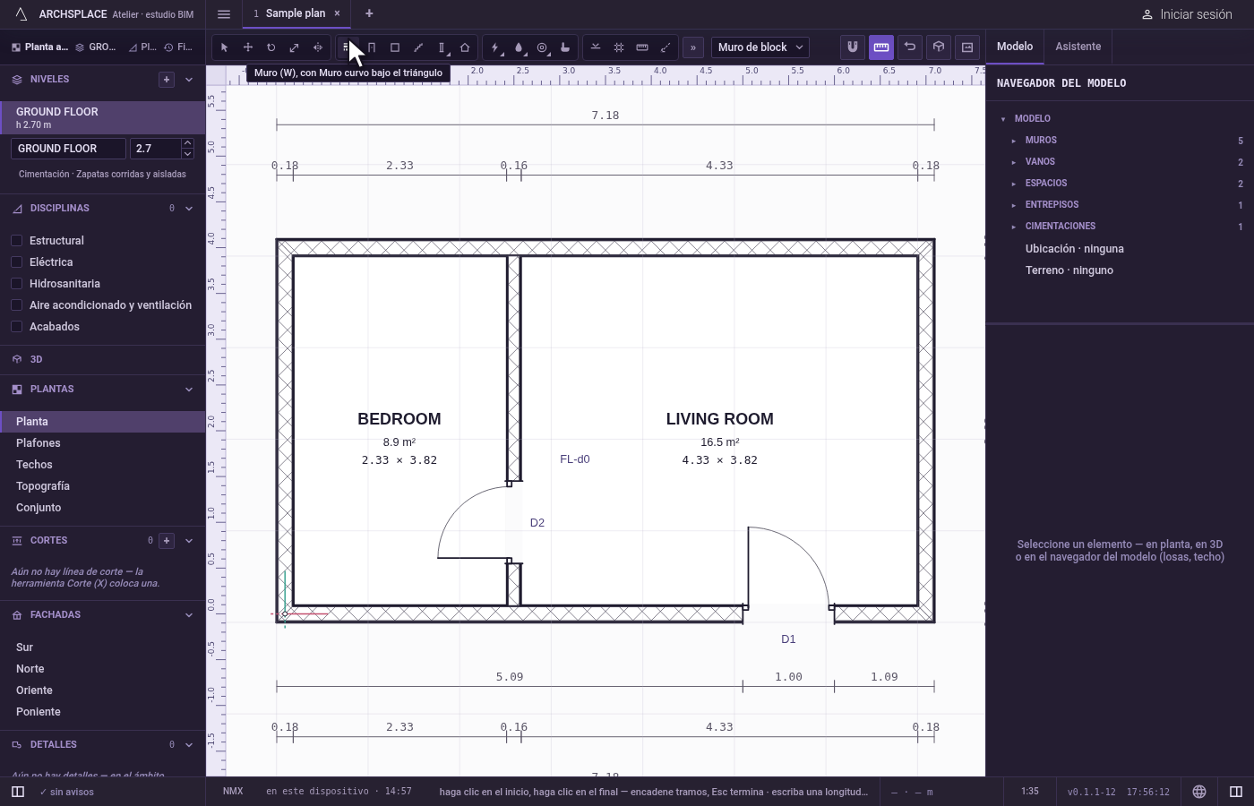Screen dimensions: 1254x806
Task: Expand the MUROS tree node
Action: coord(1014,141)
